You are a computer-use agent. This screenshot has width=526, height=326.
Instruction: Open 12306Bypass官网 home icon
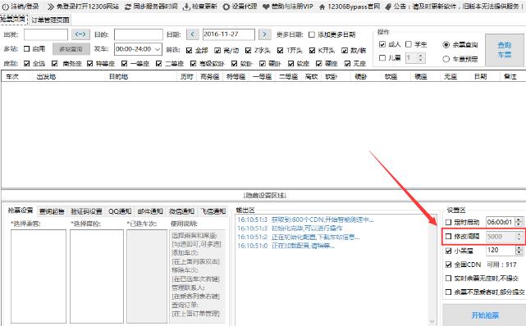[322, 7]
